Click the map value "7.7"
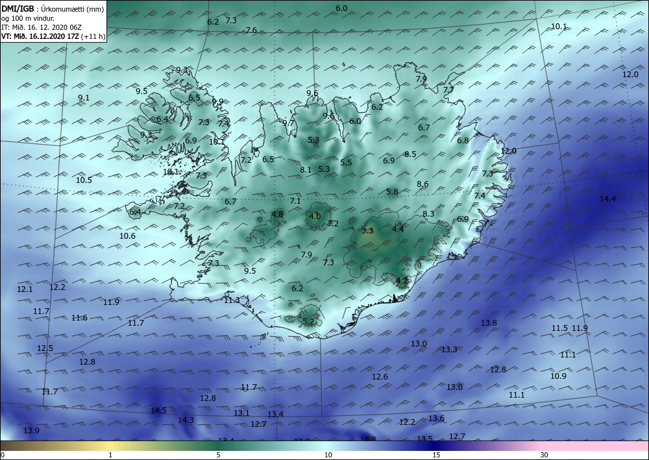Image resolution: width=649 pixels, height=460 pixels. [448, 90]
